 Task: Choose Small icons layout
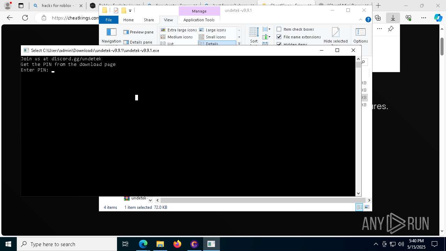pyautogui.click(x=212, y=37)
